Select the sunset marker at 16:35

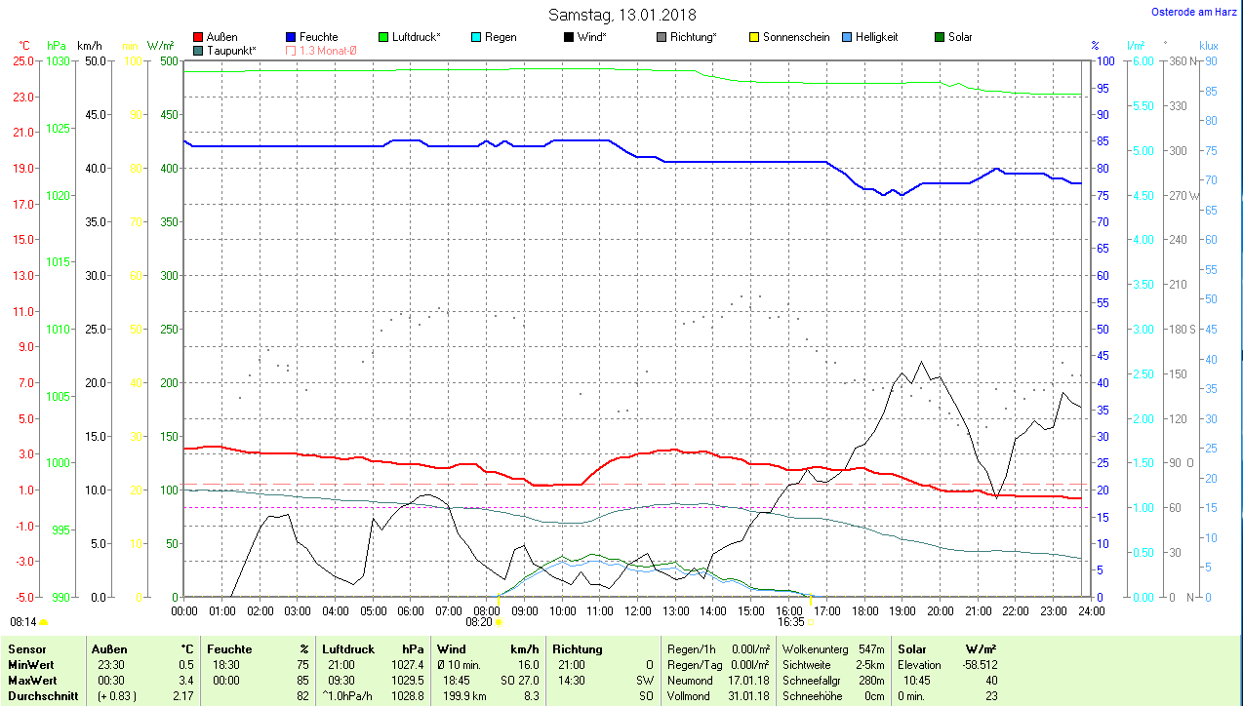coord(810,621)
